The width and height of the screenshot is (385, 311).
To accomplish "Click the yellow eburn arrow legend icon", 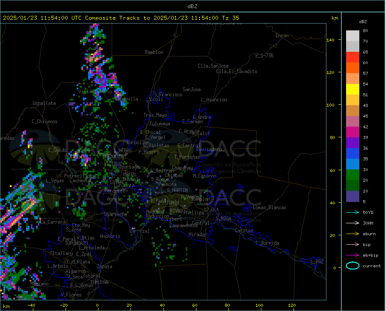I will point(352,234).
